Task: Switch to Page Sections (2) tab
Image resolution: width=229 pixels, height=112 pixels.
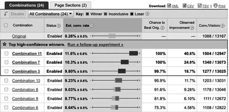Action: coord(70,5)
